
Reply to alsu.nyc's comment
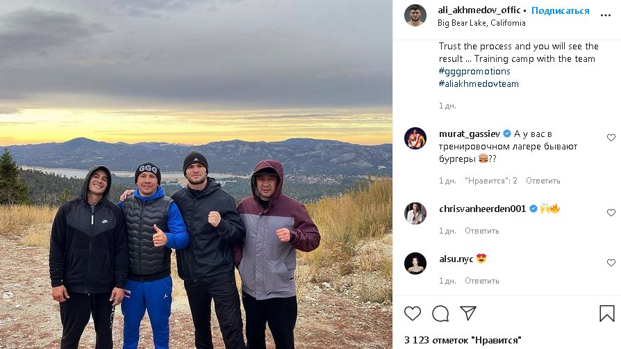[x=482, y=281]
